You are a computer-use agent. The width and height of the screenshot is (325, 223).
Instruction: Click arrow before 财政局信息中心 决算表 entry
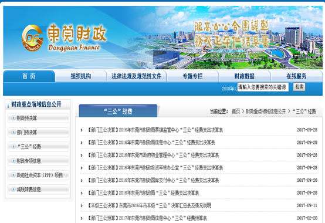coord(82,143)
